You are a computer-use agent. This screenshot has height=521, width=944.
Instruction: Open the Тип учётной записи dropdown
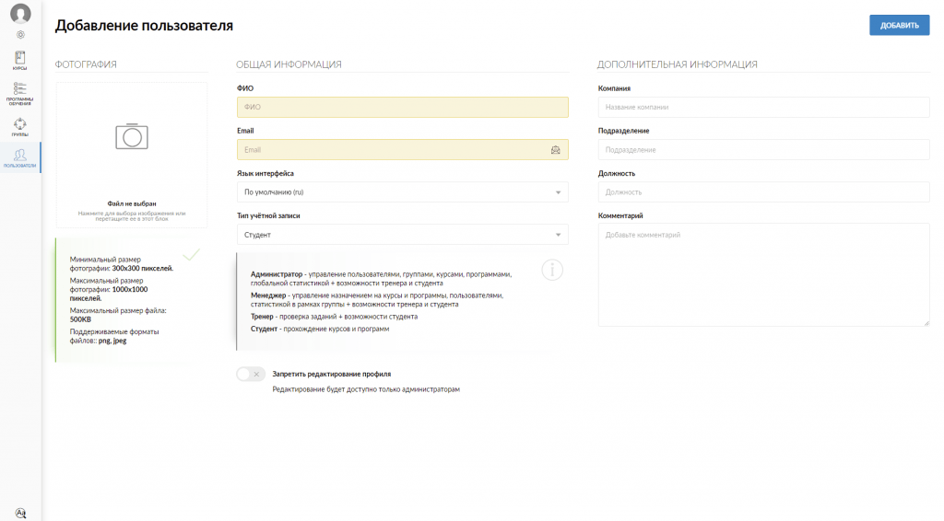point(402,235)
